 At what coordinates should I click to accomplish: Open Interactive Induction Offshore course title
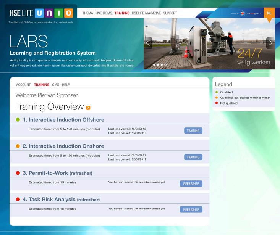[63, 120]
